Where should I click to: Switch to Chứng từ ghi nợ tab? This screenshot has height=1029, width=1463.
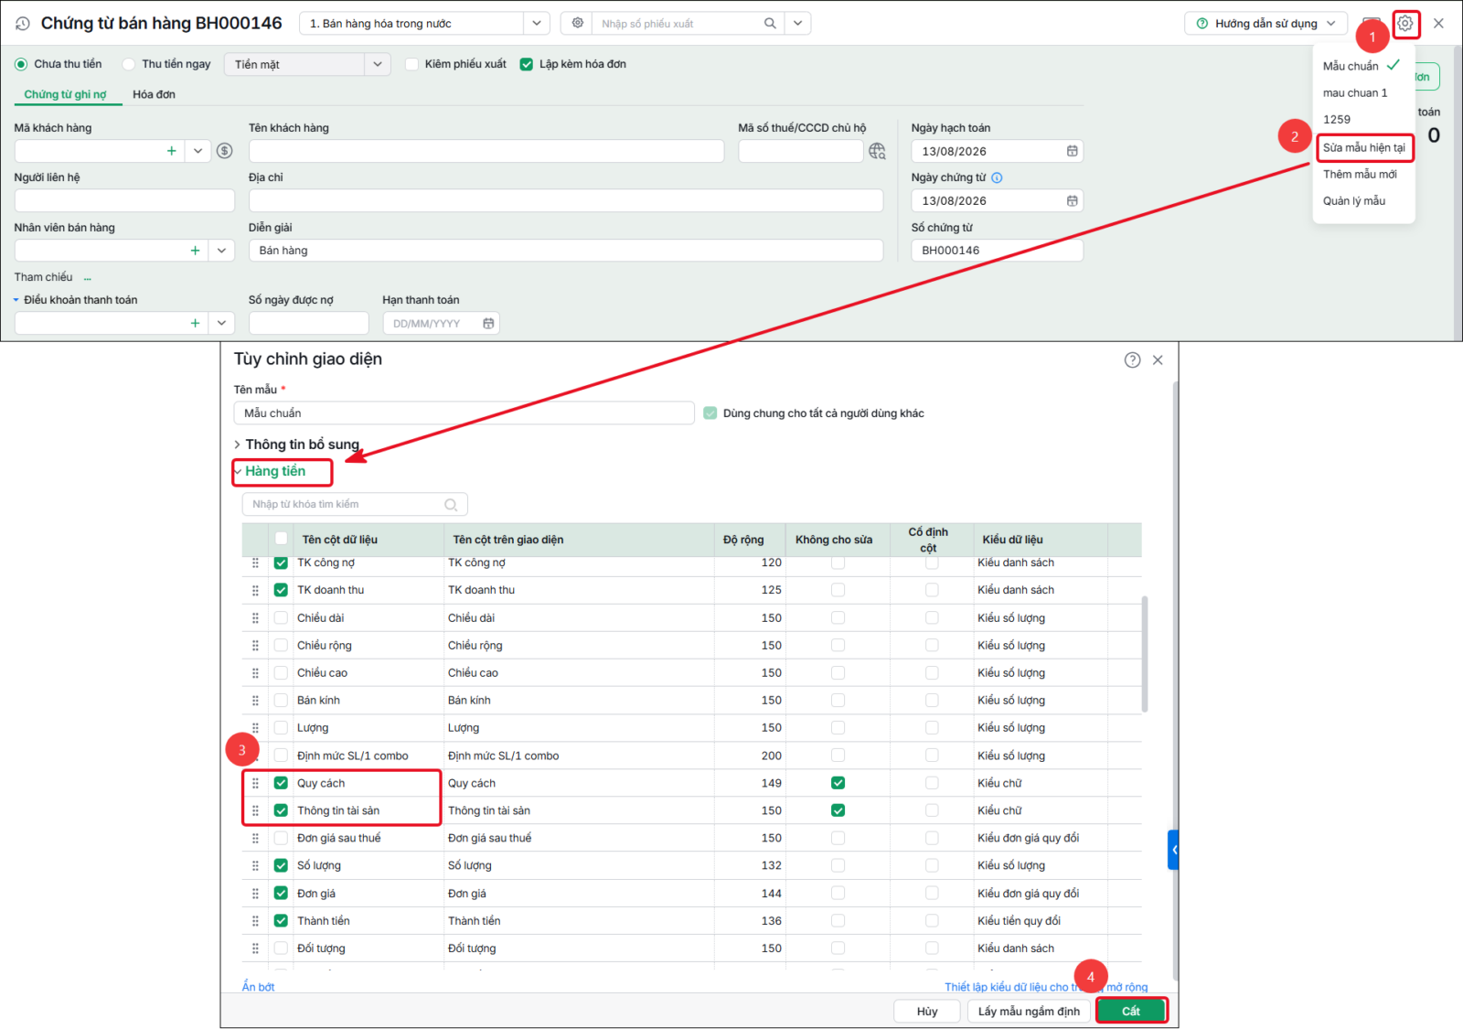pyautogui.click(x=65, y=94)
